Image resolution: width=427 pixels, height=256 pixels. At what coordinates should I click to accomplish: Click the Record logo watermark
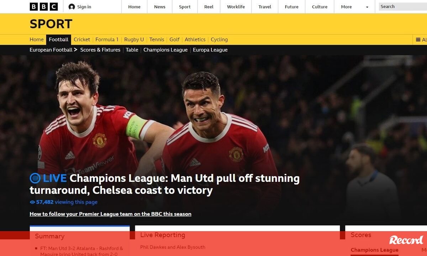(x=406, y=240)
